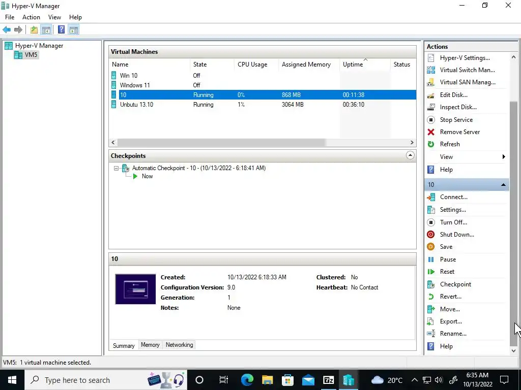
Task: Sort by the Uptime column header
Action: click(x=365, y=64)
